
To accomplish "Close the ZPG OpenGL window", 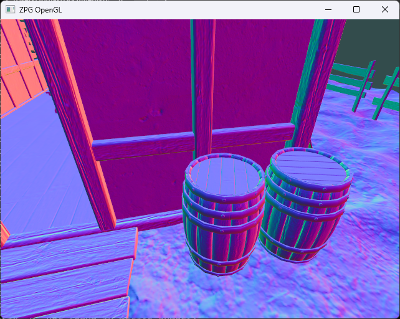I will click(385, 10).
